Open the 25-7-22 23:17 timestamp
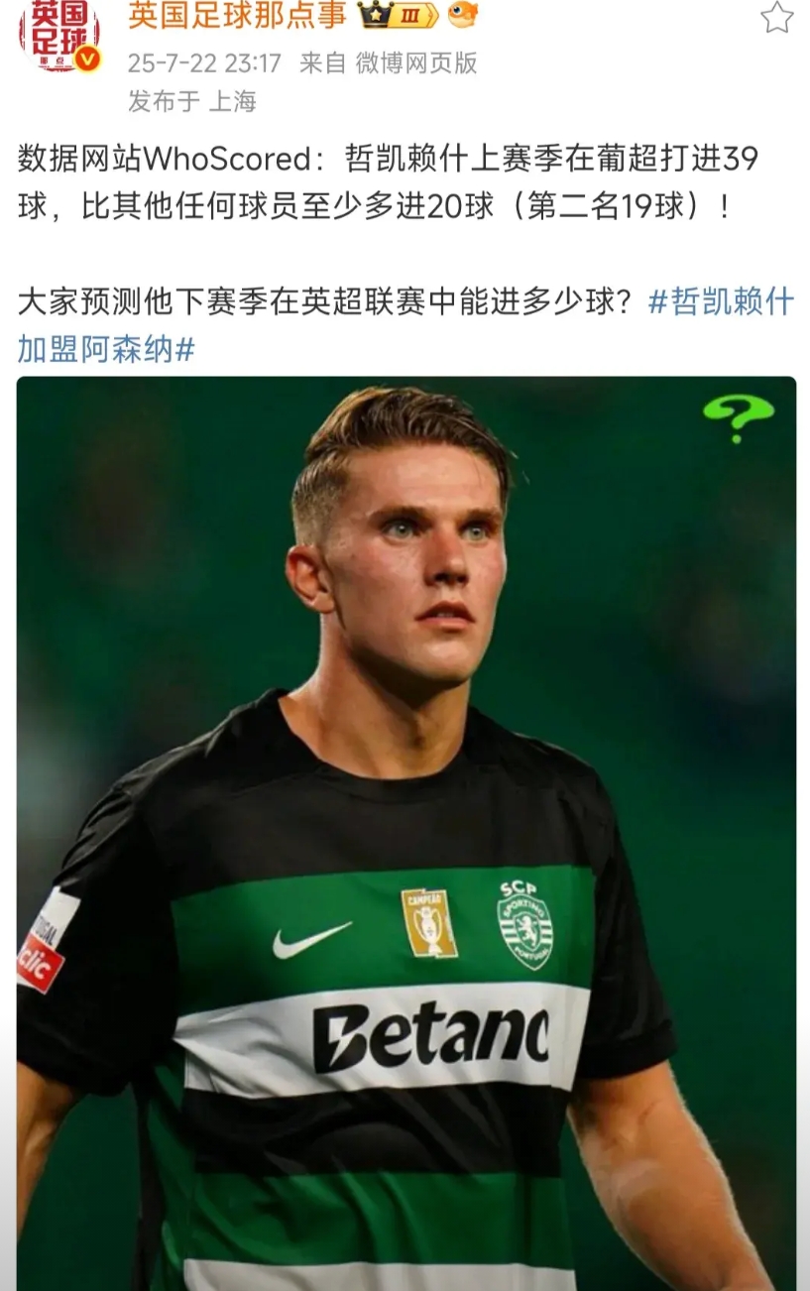Image resolution: width=810 pixels, height=1291 pixels. click(x=205, y=63)
